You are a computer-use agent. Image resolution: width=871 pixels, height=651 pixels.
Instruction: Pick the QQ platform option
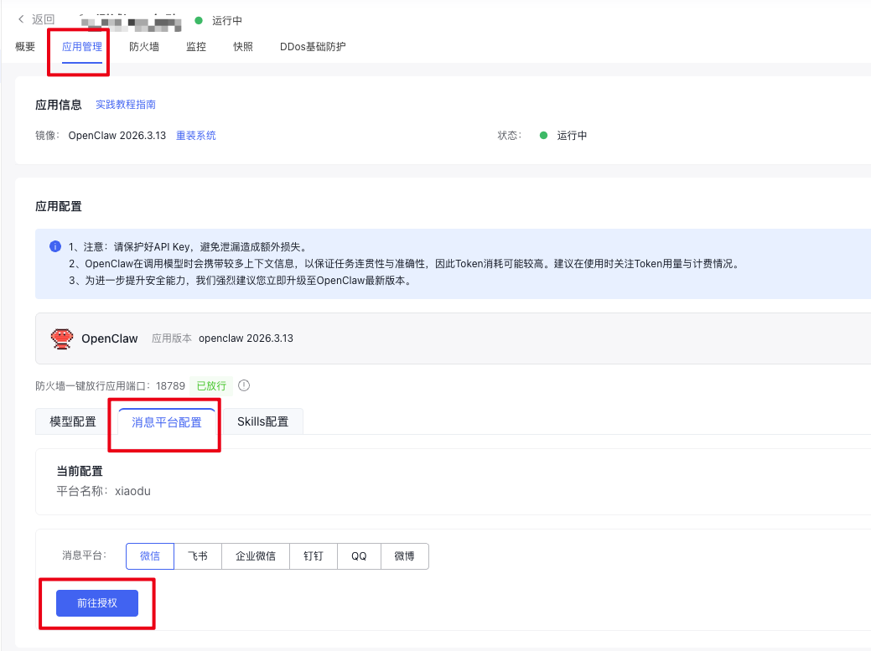359,556
